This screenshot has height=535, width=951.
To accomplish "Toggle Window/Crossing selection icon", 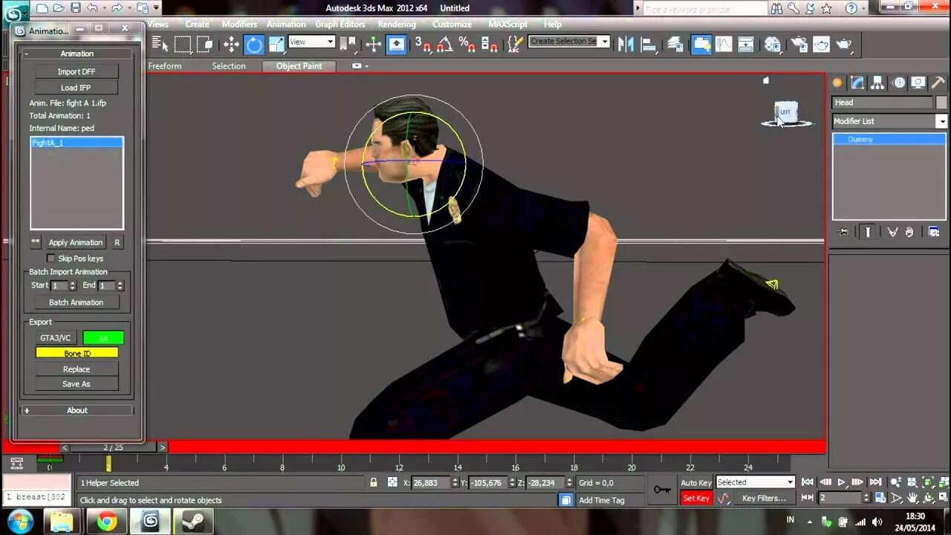I will click(204, 45).
